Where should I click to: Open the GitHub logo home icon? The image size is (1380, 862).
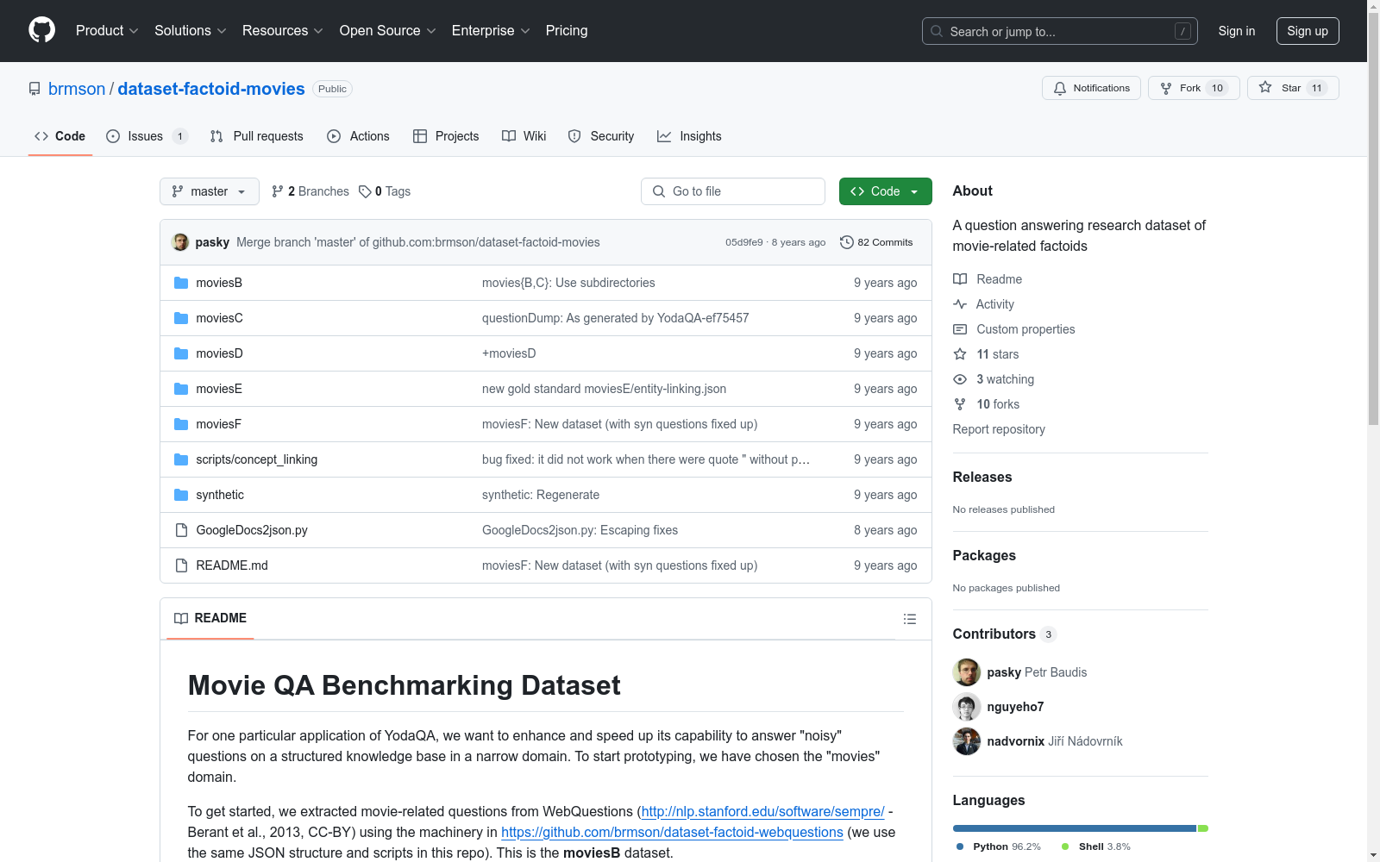tap(41, 30)
